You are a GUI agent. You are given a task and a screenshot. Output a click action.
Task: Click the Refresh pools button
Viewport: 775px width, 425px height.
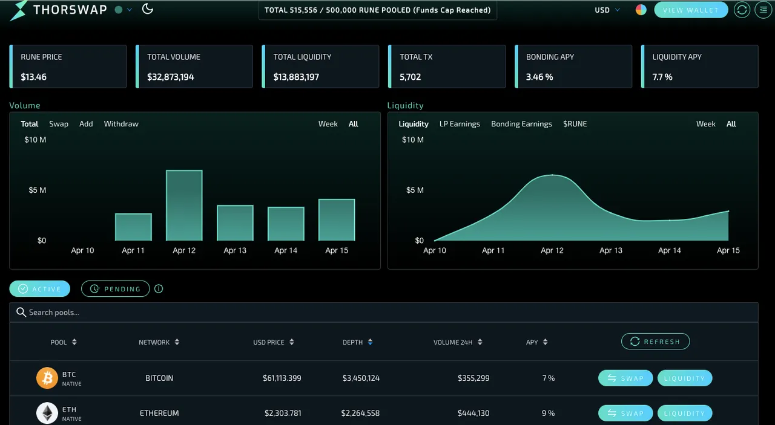[655, 342]
